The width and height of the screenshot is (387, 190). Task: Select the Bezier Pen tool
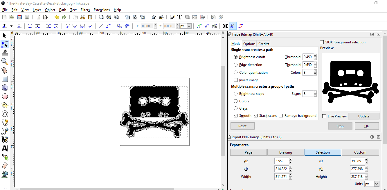click(x=5, y=131)
